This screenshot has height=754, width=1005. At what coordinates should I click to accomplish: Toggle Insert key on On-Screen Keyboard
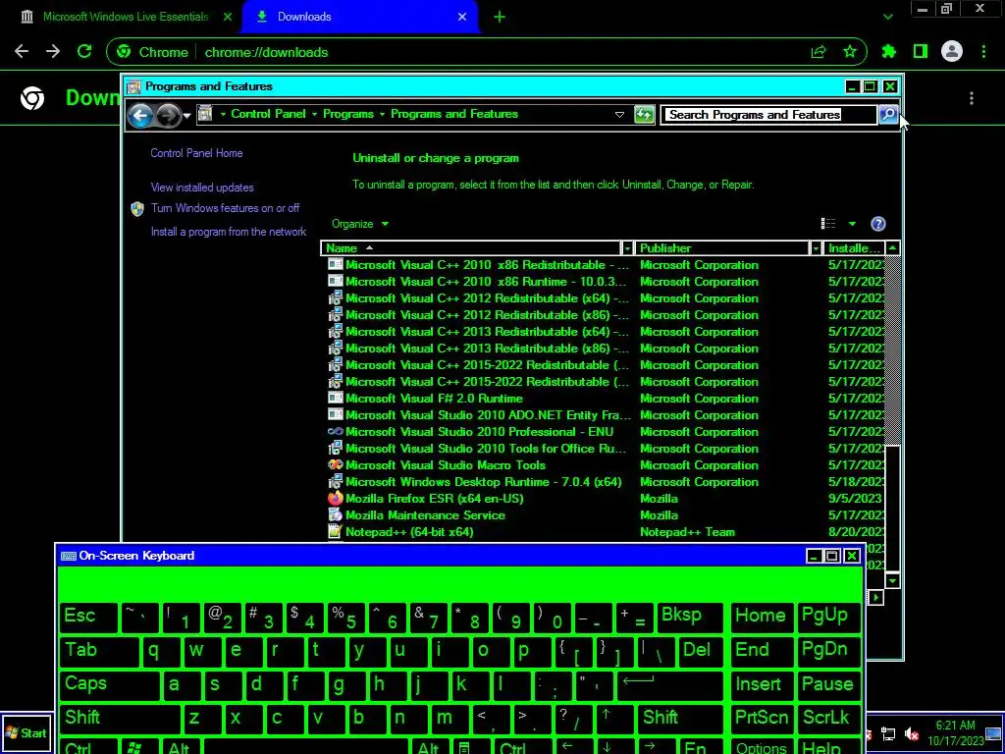[x=762, y=684]
